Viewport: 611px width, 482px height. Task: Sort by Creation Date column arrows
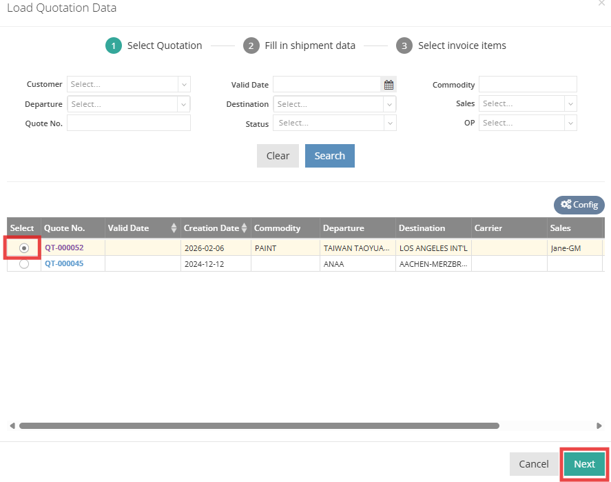(245, 228)
